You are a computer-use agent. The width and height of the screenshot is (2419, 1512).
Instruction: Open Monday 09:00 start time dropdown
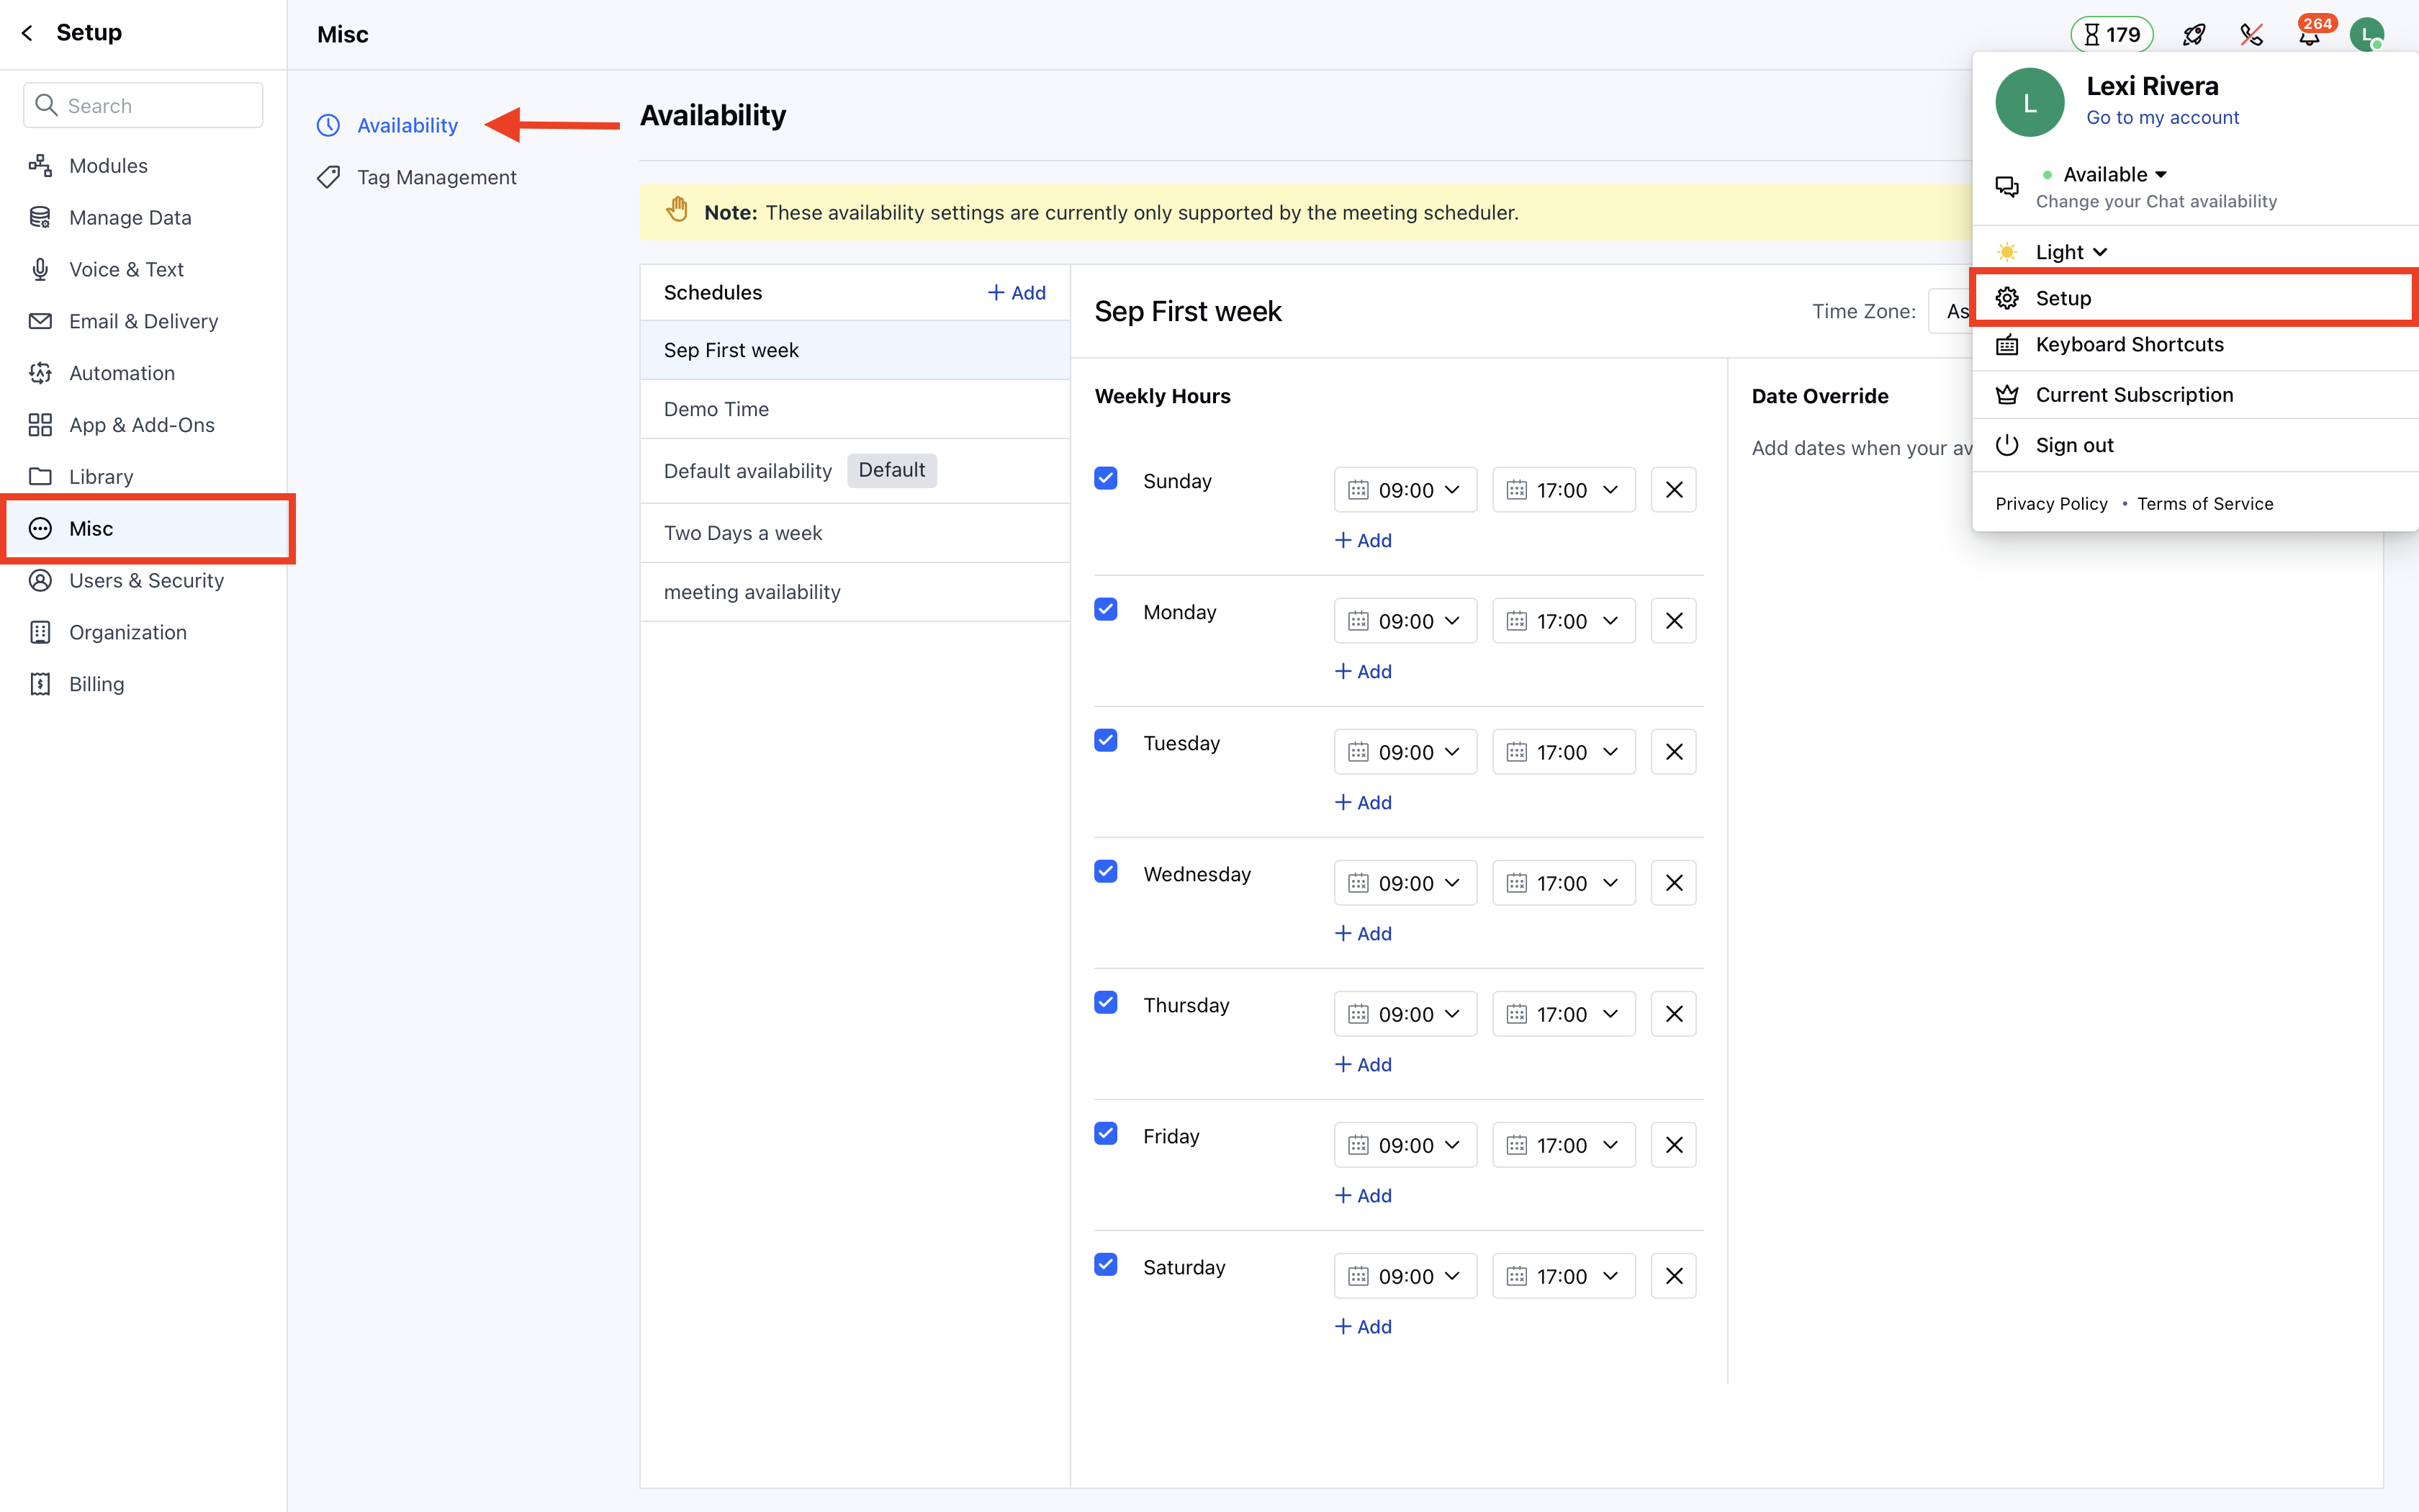pos(1405,621)
